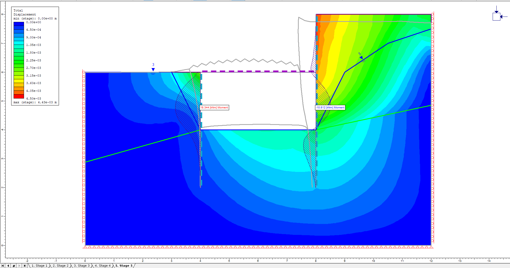The width and height of the screenshot is (510, 268).
Task: Click the green material boundary line at left
Action: [x=143, y=146]
